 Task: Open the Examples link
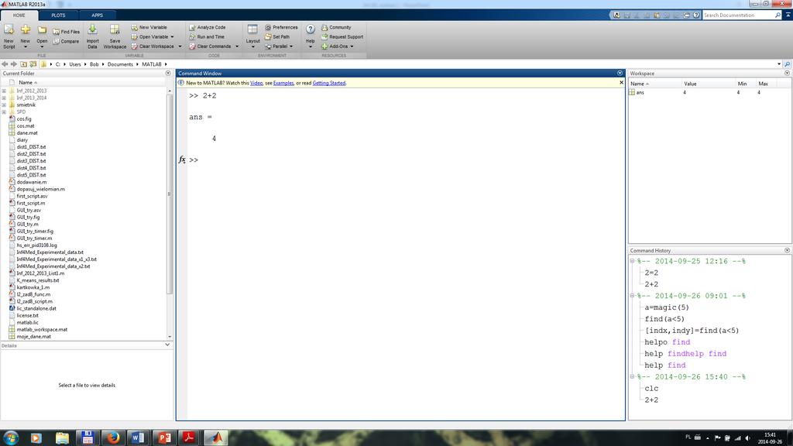coord(283,83)
